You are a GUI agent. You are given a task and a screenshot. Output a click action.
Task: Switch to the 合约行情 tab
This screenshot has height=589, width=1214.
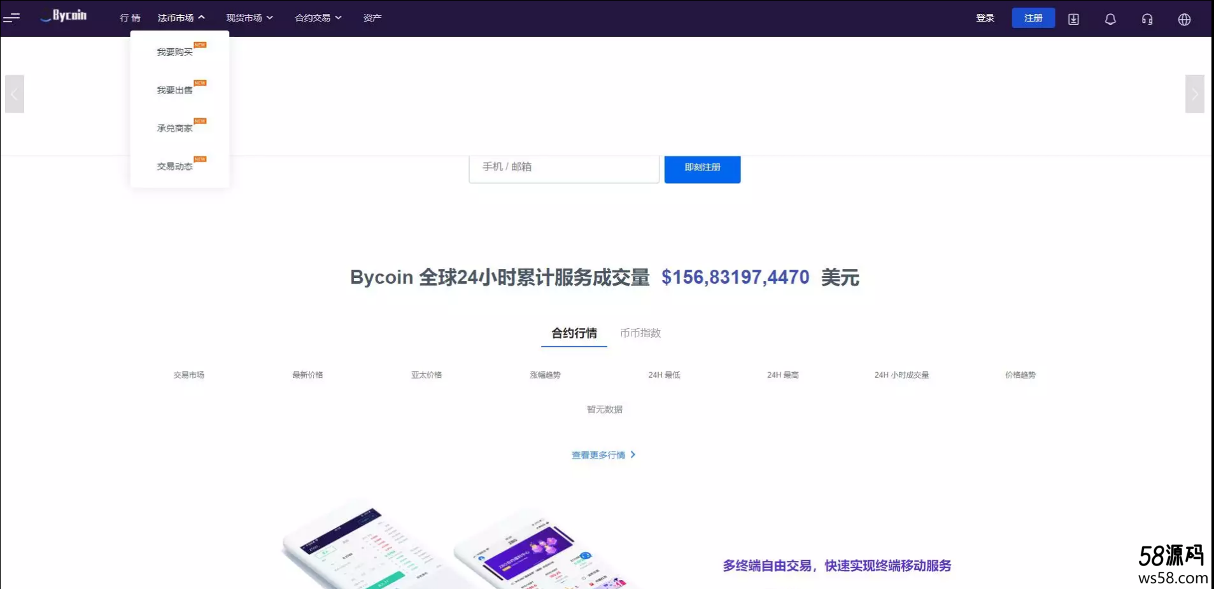coord(574,333)
